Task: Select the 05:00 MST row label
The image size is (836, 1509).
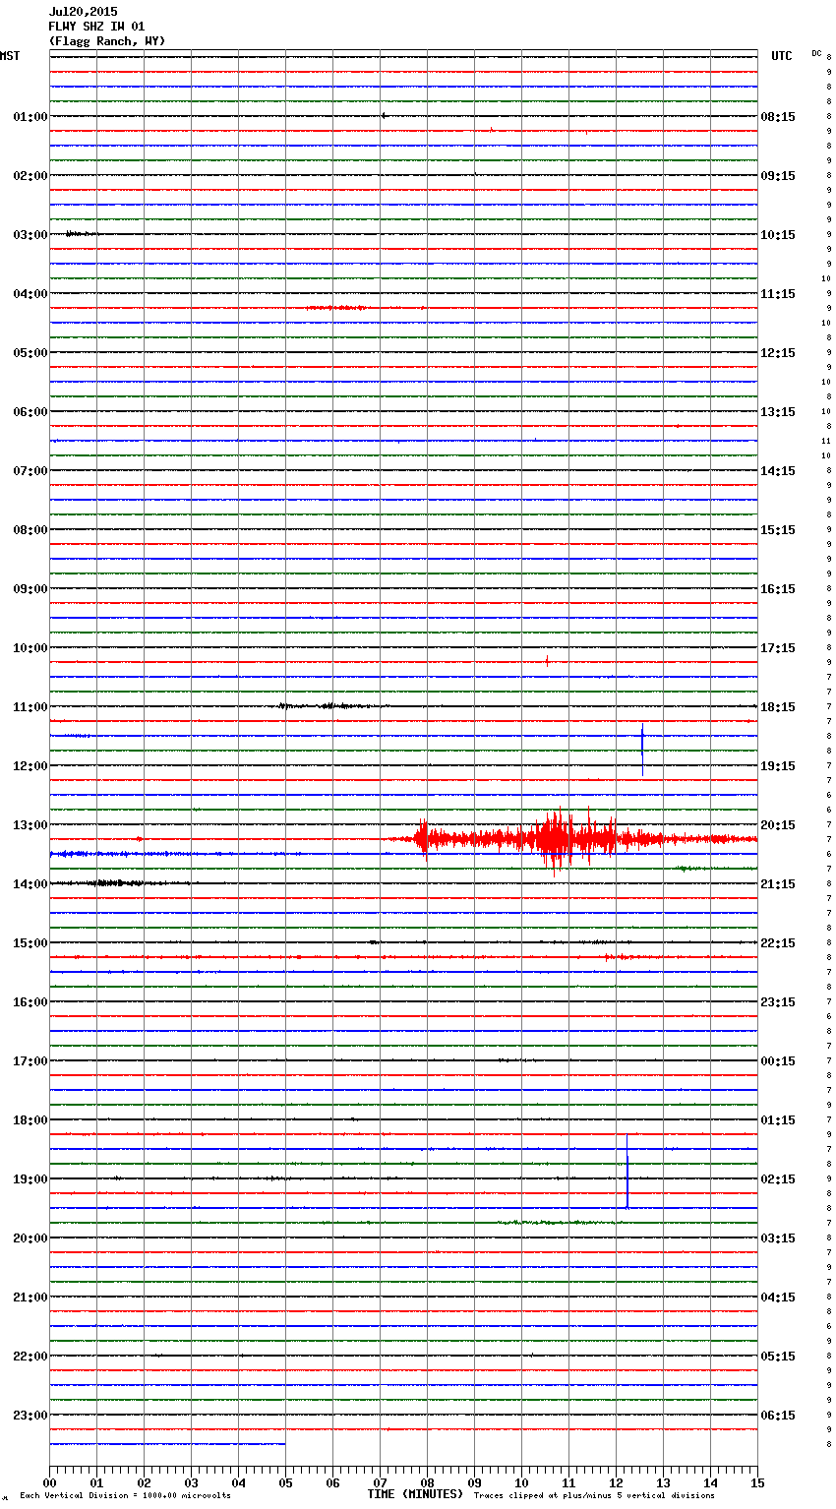Action: pos(30,353)
